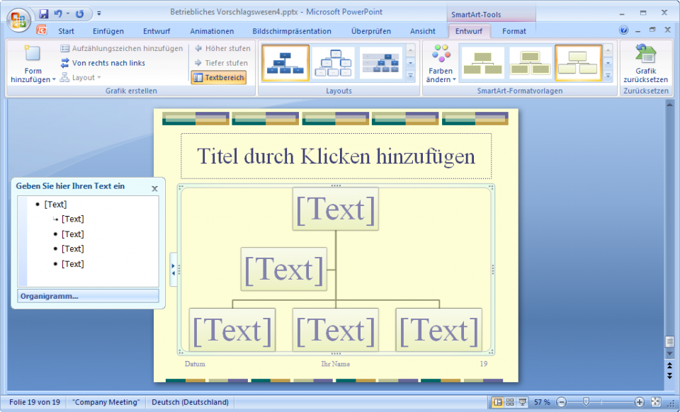This screenshot has width=680, height=412.
Task: Click 'Deutsch (Deutschland)' in status bar
Action: [x=189, y=401]
